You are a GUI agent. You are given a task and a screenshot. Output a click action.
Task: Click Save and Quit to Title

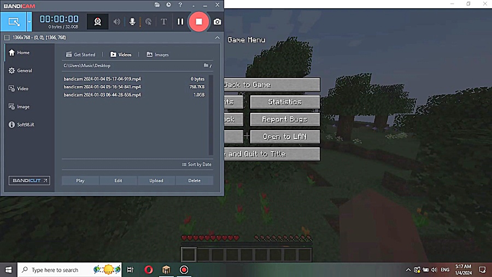click(x=272, y=154)
